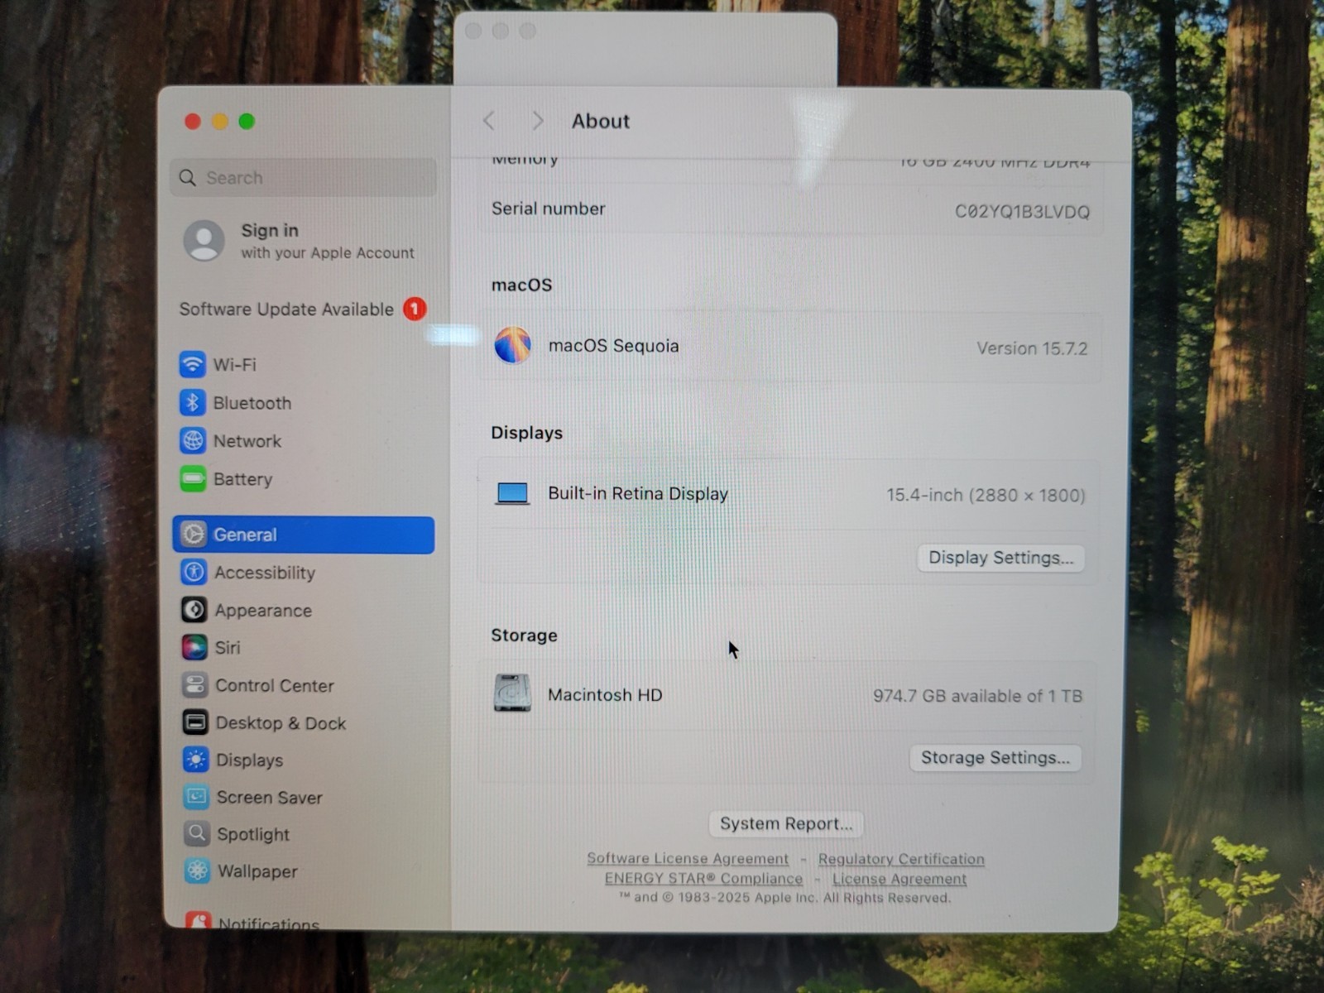Select the General gear icon

tap(194, 535)
